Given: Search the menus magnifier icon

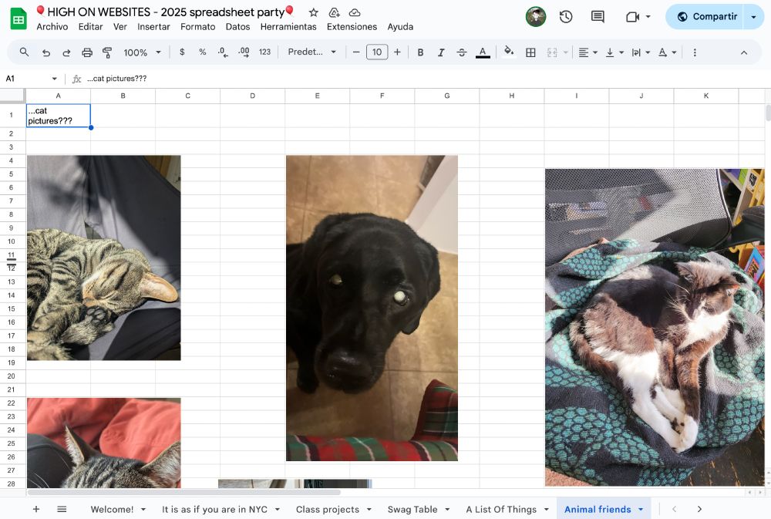Looking at the screenshot, I should [24, 52].
